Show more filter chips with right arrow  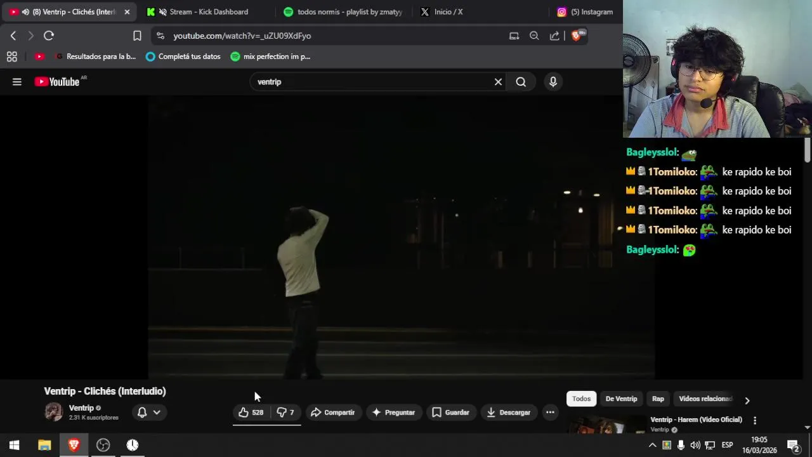click(747, 401)
